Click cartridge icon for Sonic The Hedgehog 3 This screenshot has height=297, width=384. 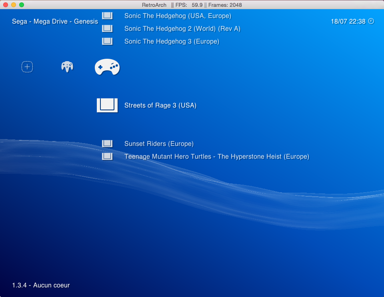tap(107, 41)
